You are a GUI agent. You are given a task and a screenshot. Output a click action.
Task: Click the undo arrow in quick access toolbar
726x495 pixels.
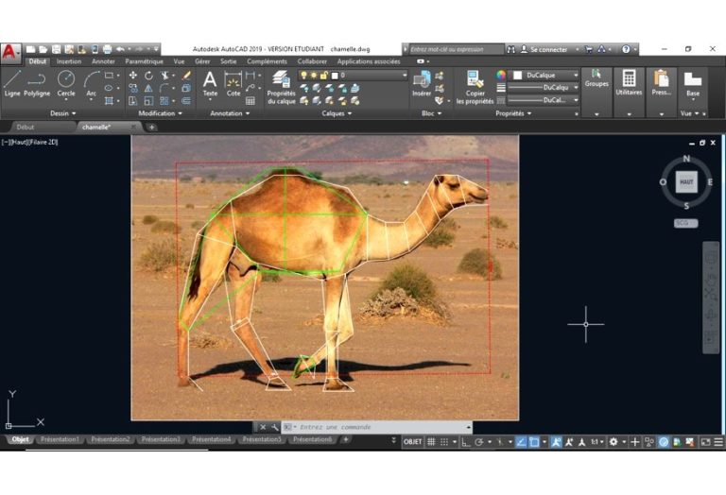[120, 49]
